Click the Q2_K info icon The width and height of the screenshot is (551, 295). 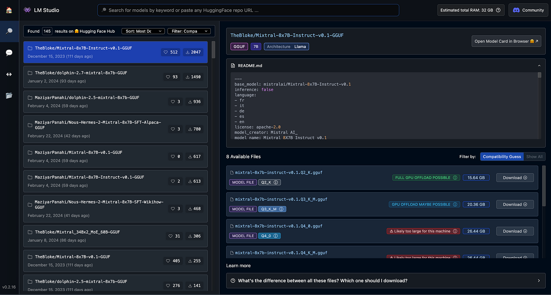point(276,182)
